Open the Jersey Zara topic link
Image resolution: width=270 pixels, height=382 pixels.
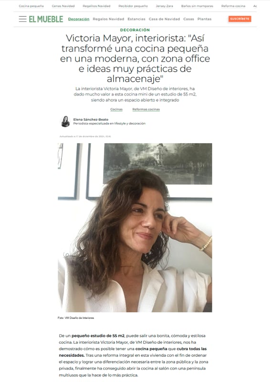(164, 6)
